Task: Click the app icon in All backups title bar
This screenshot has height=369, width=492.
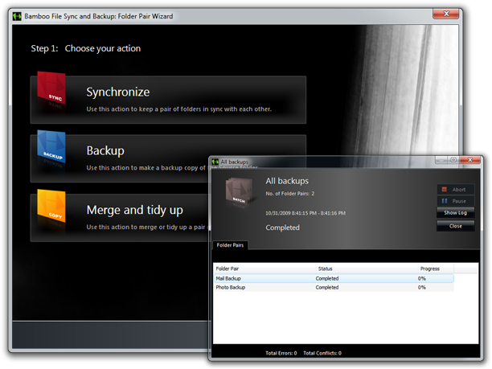Action: (x=215, y=162)
